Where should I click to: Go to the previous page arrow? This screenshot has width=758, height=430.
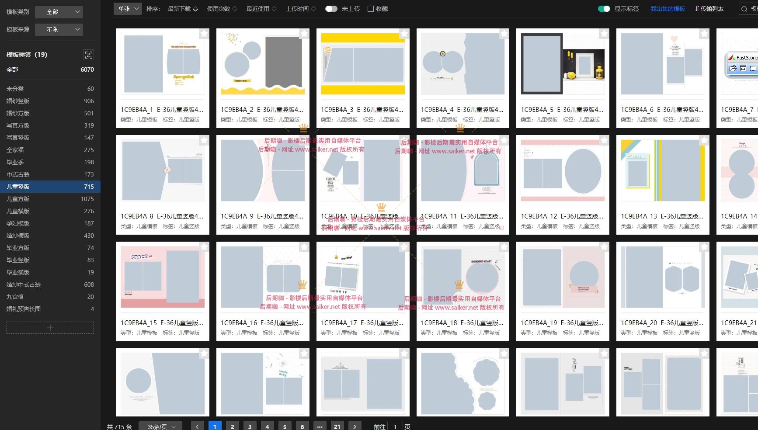[x=198, y=427]
